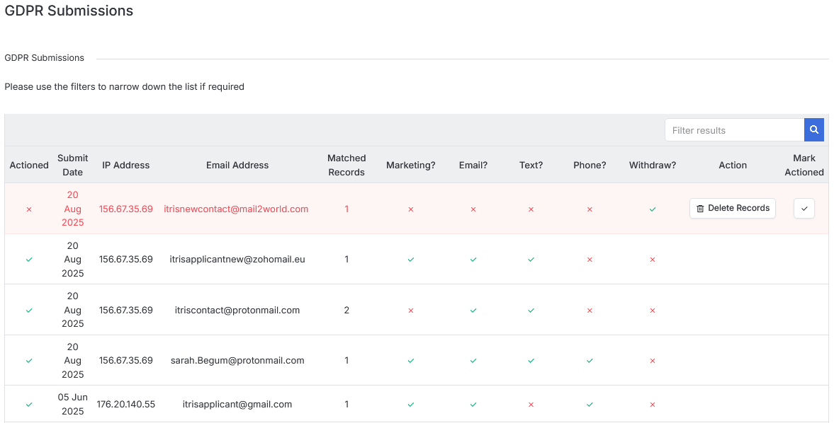Click Withdraw cross for sarah.Begum row
Screen dimensions: 834x423
click(x=653, y=361)
